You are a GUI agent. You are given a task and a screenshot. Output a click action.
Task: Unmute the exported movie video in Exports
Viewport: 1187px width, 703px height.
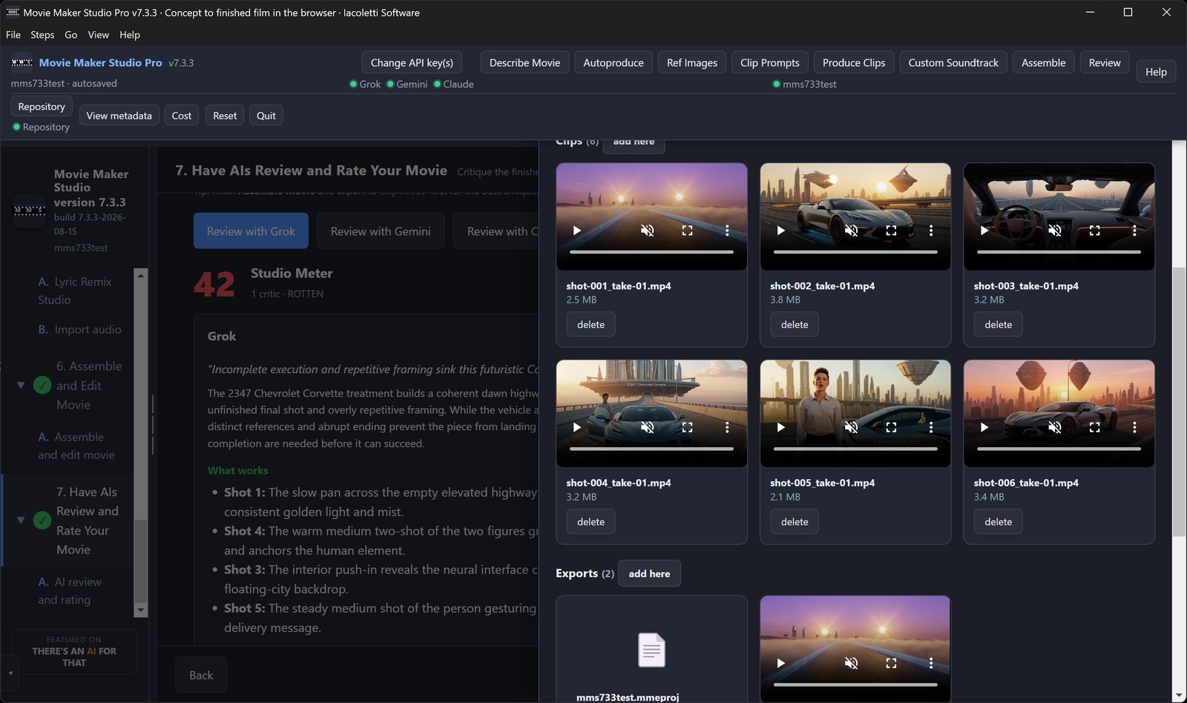pos(851,663)
